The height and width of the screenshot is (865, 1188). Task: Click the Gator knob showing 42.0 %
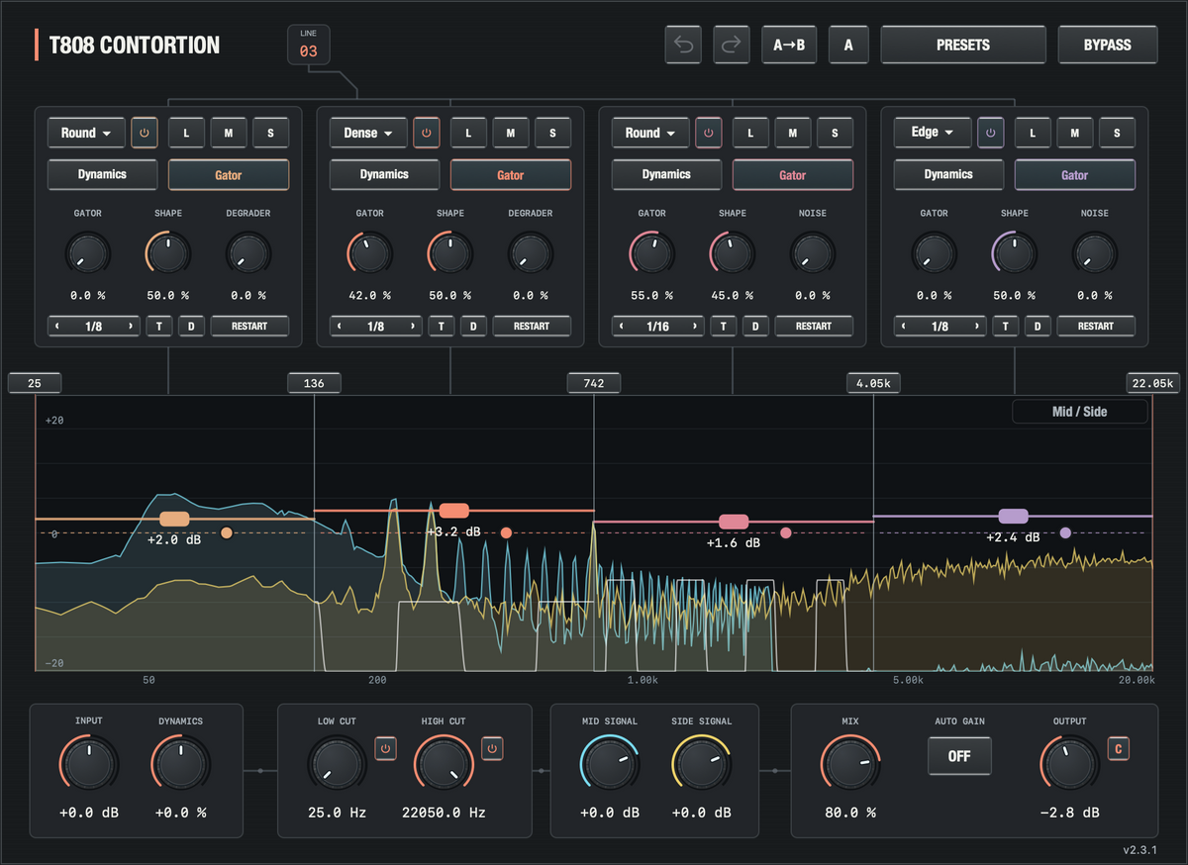point(370,254)
